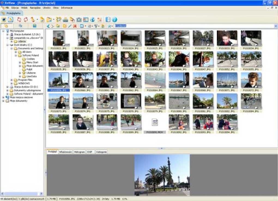
Task: Click the folder tree scrollbar right arrow
Action: pyautogui.click(x=41, y=194)
